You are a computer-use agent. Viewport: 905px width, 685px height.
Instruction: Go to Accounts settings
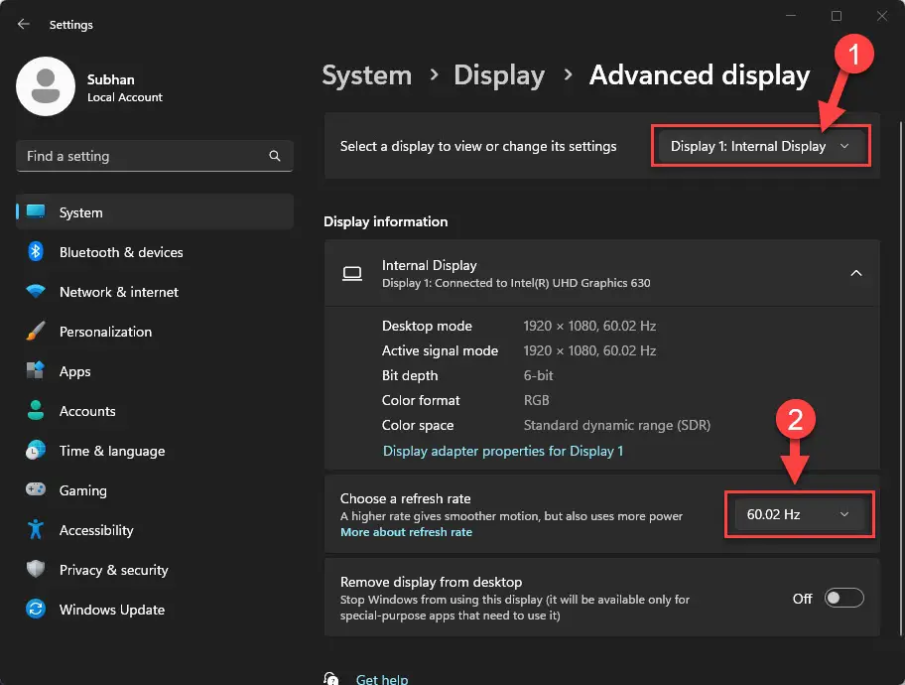click(x=155, y=411)
